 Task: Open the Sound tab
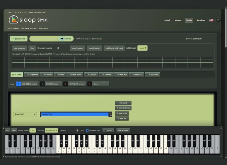click(17, 74)
